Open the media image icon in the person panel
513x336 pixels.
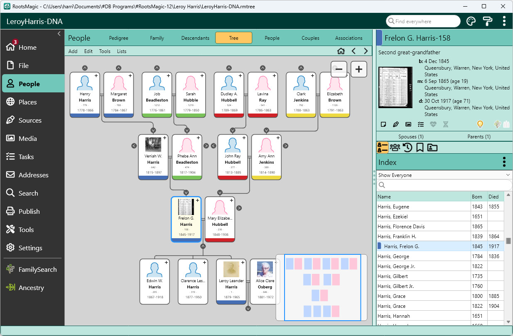pyautogui.click(x=408, y=124)
